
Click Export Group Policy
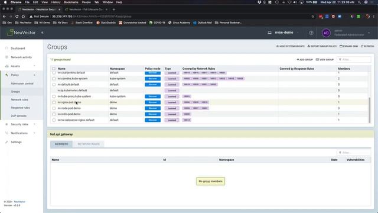pos(322,46)
